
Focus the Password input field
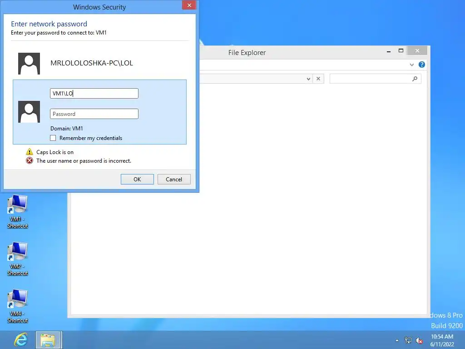pos(94,114)
